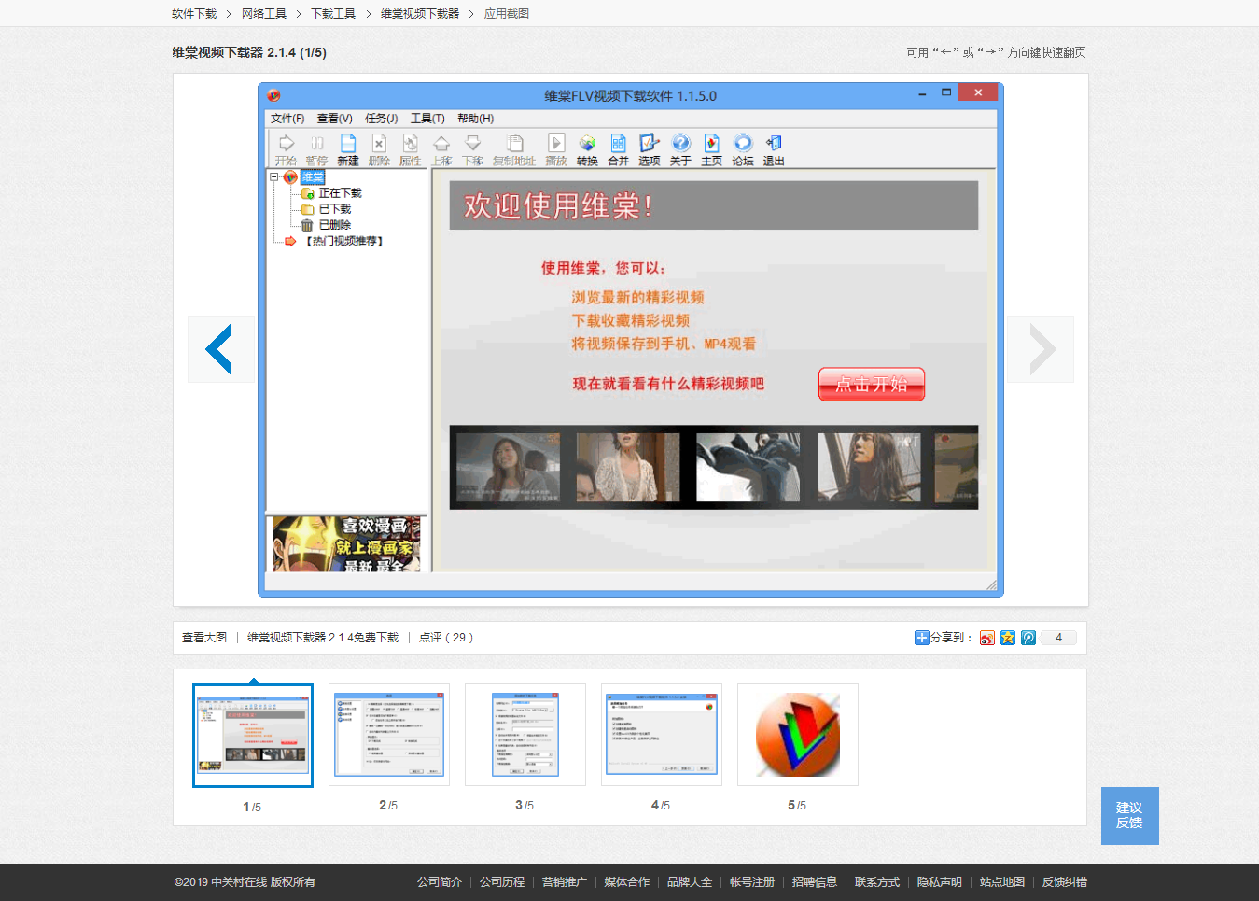Select the 维棠 root node in the tree
This screenshot has width=1259, height=901.
[x=313, y=176]
